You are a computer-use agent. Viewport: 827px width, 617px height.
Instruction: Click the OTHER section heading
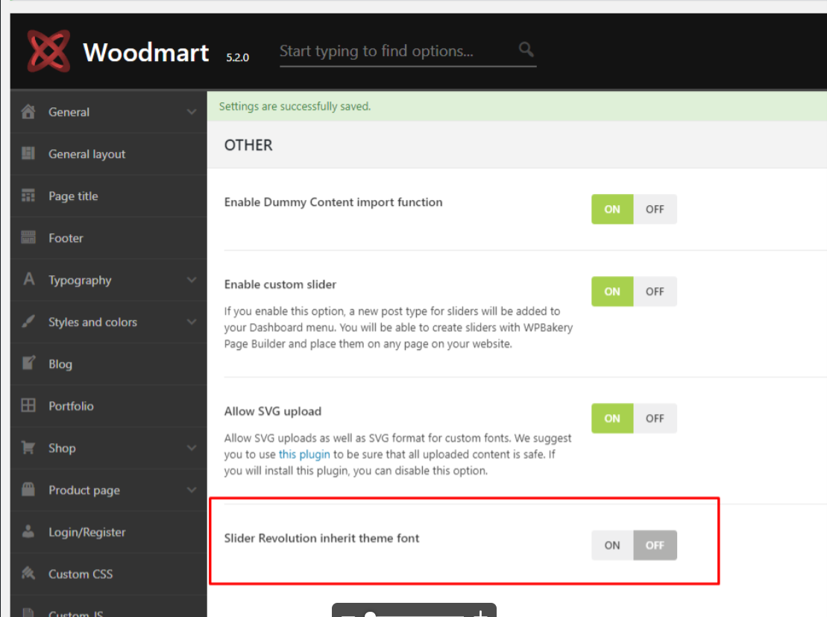248,145
